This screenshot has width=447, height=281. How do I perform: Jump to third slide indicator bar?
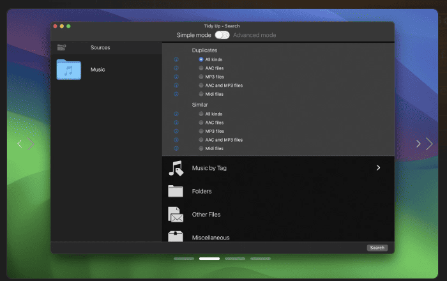click(235, 259)
